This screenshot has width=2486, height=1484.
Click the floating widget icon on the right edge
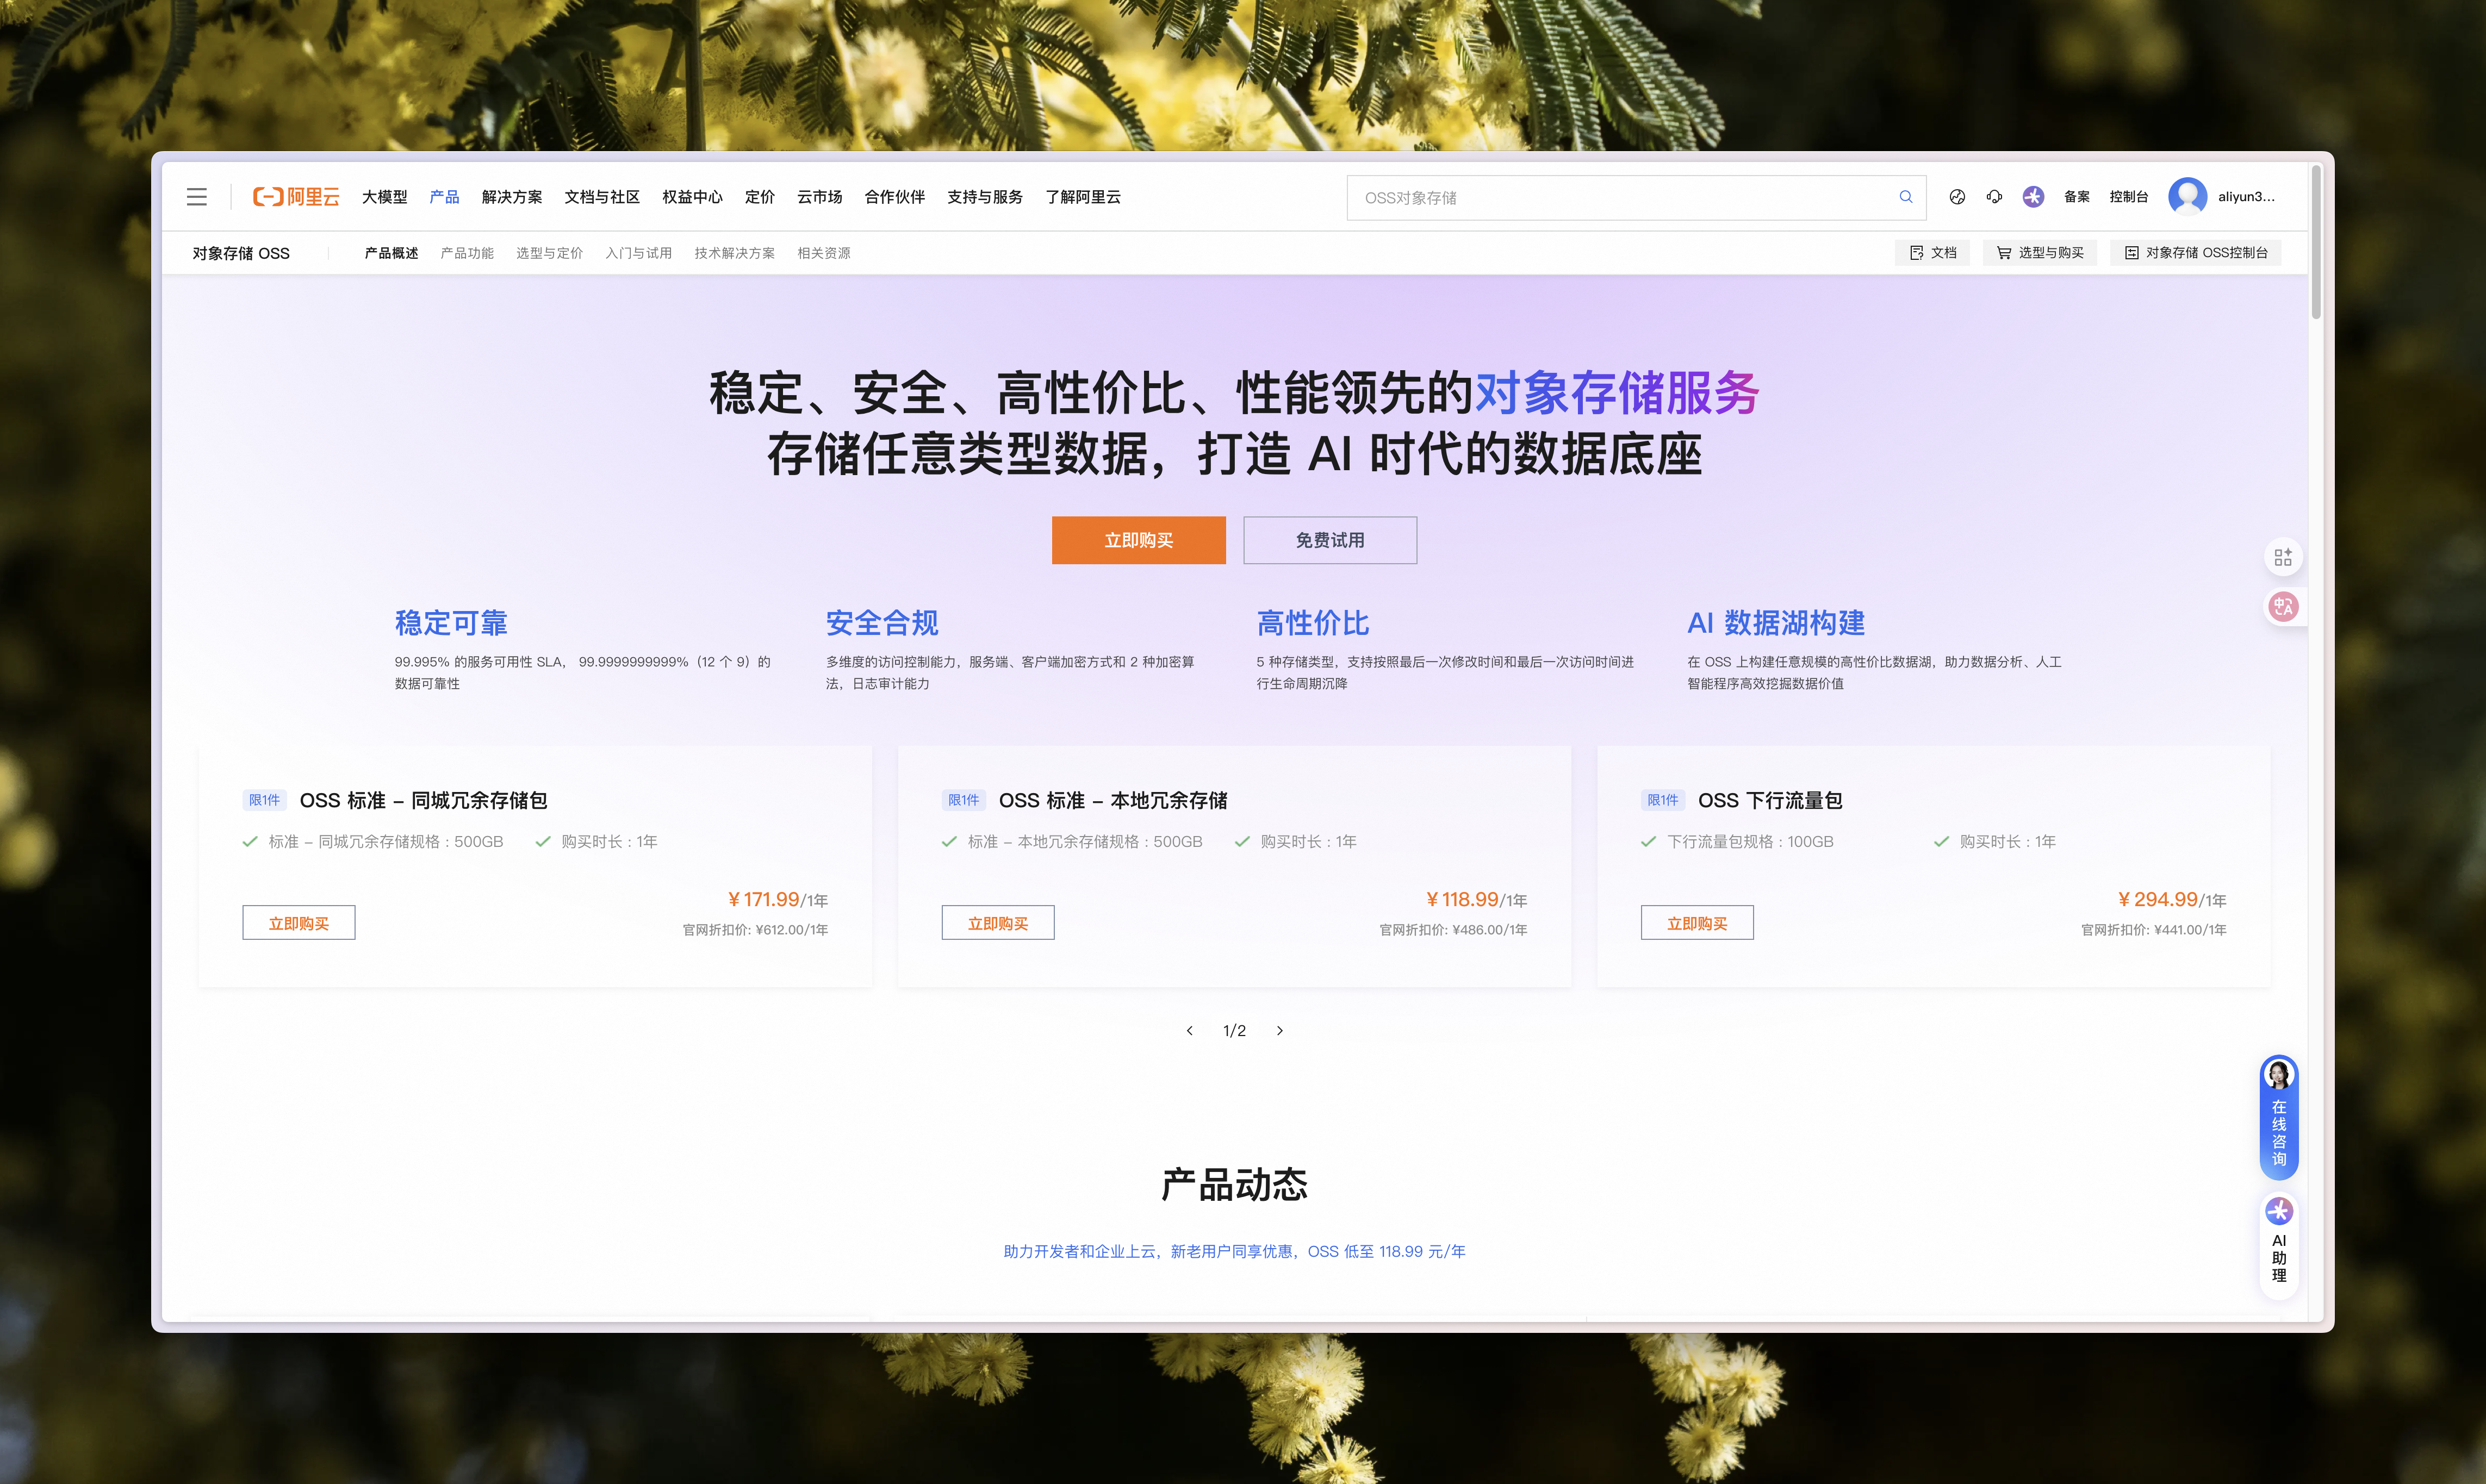2283,556
